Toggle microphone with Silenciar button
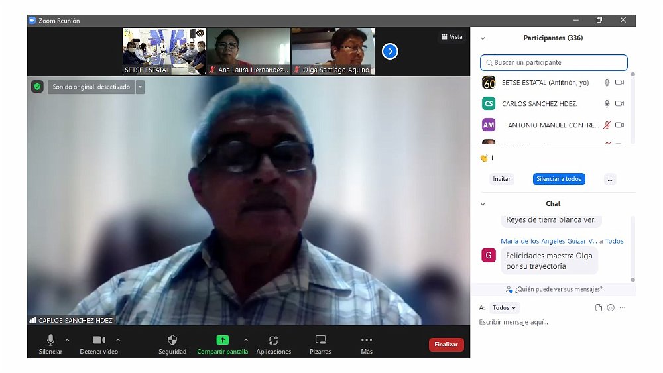This screenshot has height=373, width=663. click(x=50, y=340)
